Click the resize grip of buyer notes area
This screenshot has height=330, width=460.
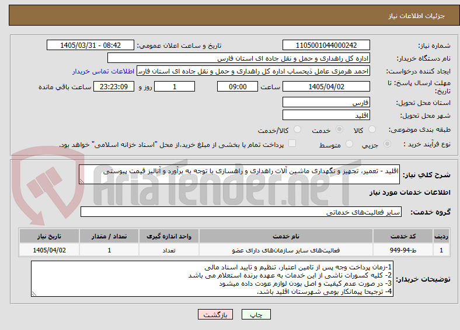pyautogui.click(x=34, y=294)
